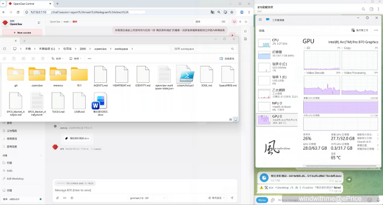
Task: Click the attach file paperclip icon
Action: [57, 198]
